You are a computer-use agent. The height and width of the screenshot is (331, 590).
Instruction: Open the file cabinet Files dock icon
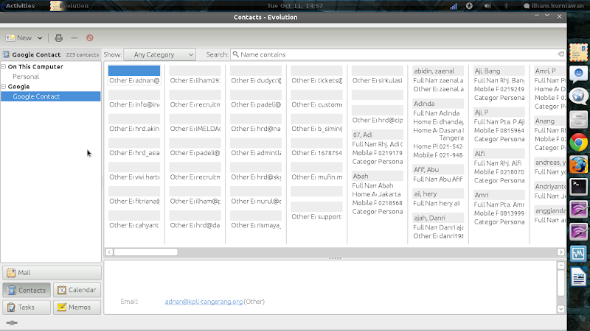click(x=578, y=120)
